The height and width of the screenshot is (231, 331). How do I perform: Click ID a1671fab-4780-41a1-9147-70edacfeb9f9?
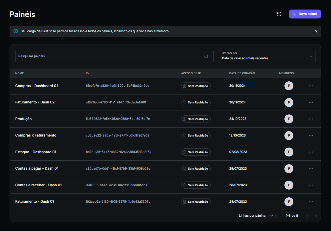(116, 102)
